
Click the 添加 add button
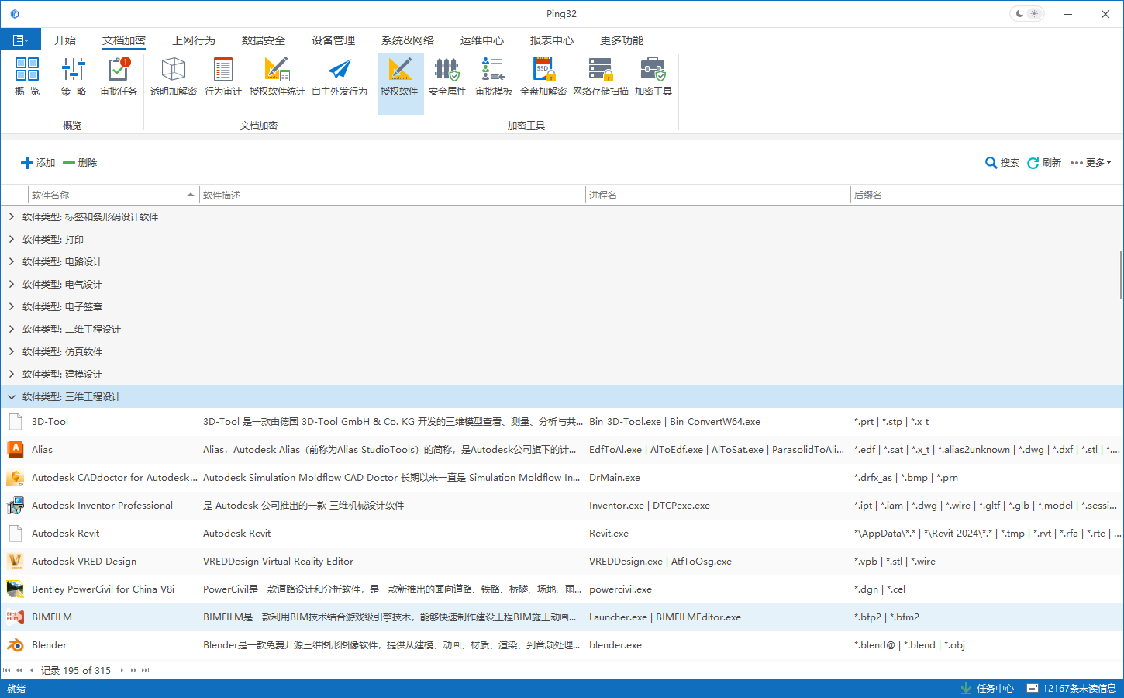[38, 163]
